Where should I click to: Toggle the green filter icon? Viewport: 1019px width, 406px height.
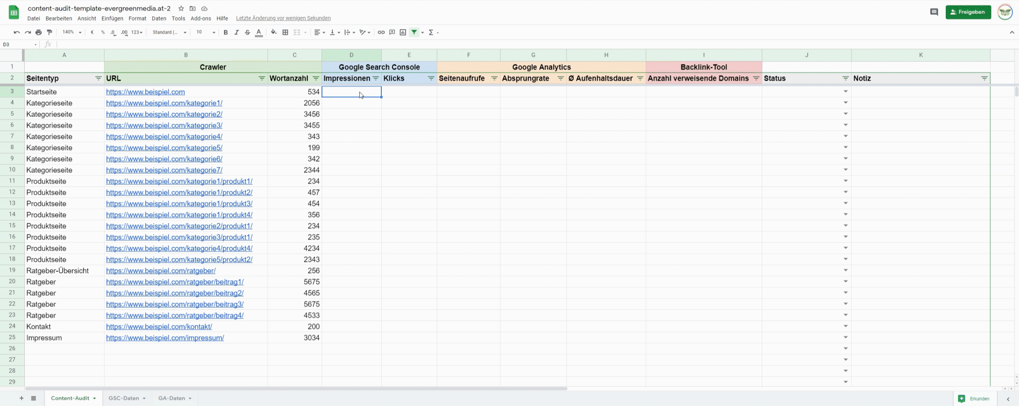pos(414,32)
